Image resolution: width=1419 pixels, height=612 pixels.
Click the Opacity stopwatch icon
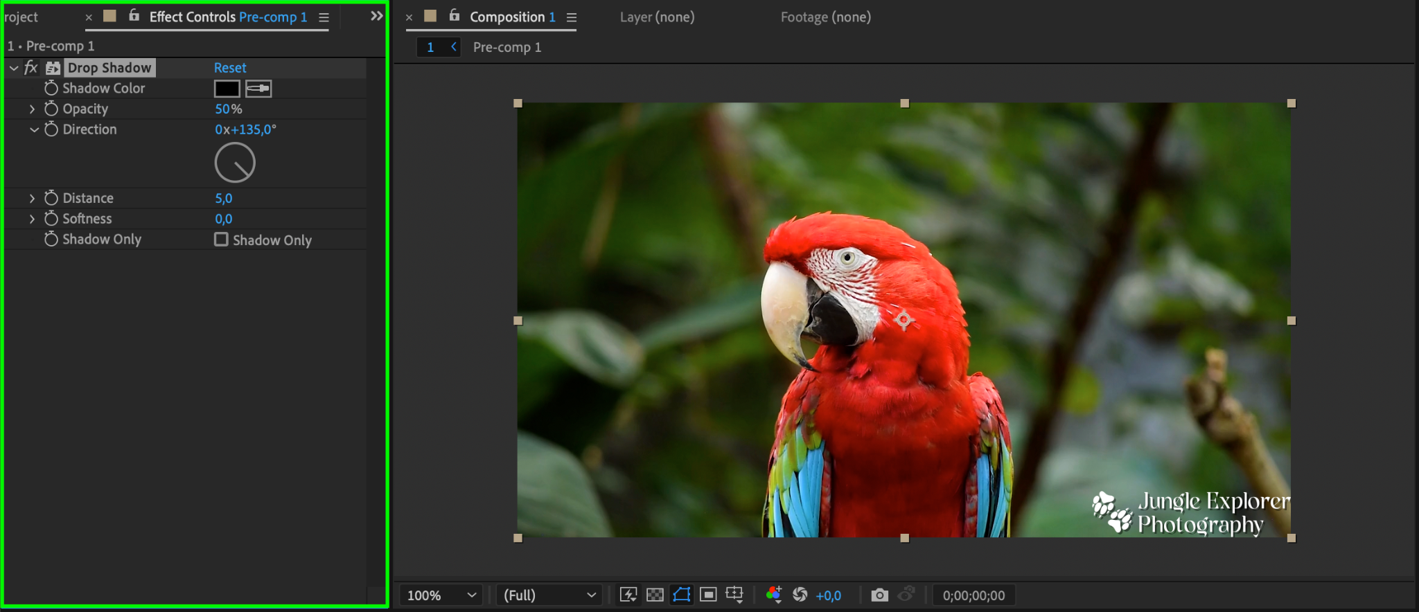[x=51, y=109]
